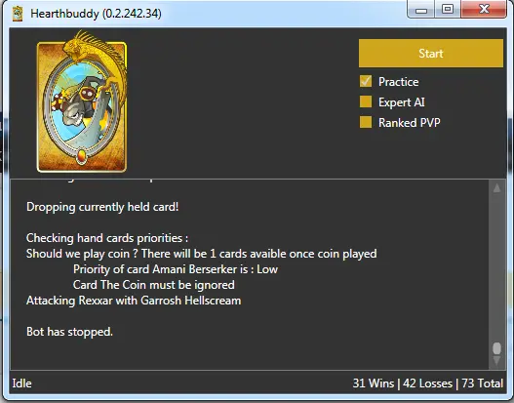Minimize the Hearthbuddy window
Image resolution: width=514 pixels, height=403 pixels.
421,9
